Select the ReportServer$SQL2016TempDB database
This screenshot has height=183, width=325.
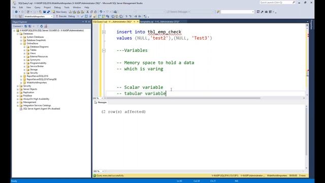42,79
